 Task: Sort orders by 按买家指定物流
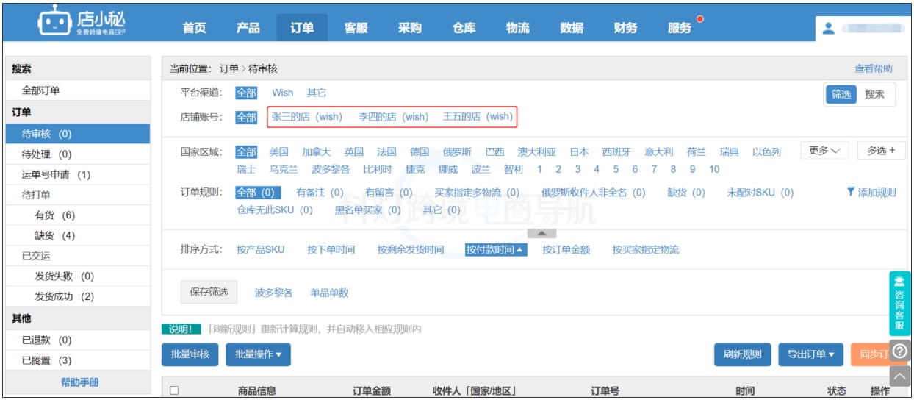pyautogui.click(x=646, y=250)
